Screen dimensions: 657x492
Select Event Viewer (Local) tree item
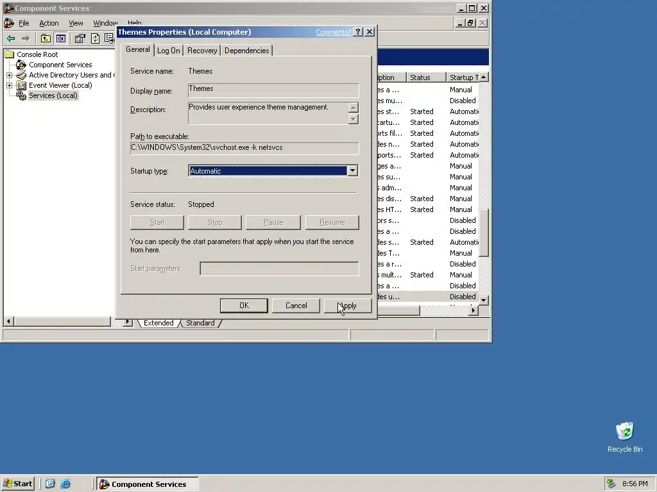(x=60, y=85)
